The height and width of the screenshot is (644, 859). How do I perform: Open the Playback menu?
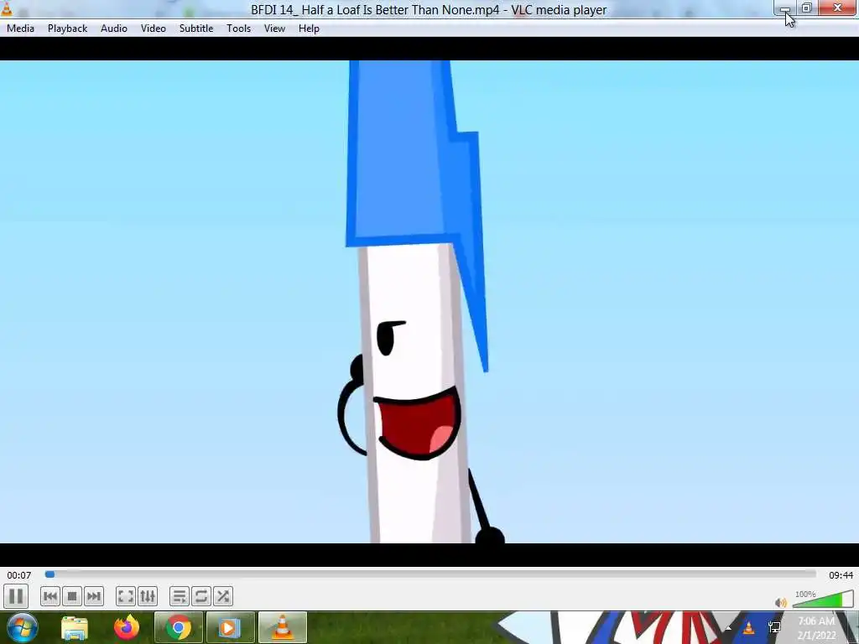pyautogui.click(x=67, y=29)
